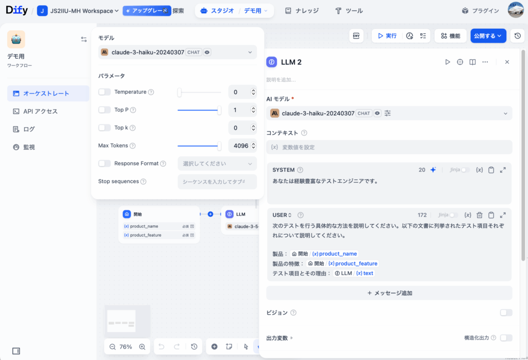Delete USER message with trash icon
The height and width of the screenshot is (360, 528).
click(479, 215)
